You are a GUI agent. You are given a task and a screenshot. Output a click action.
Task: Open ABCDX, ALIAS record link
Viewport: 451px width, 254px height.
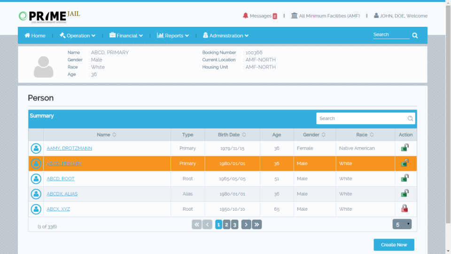click(x=62, y=194)
